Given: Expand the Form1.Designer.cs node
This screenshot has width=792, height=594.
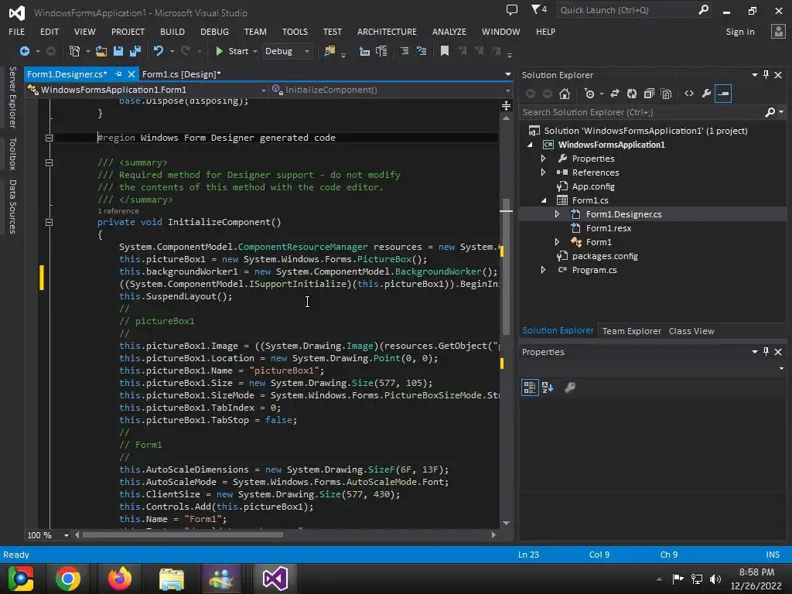Looking at the screenshot, I should tap(557, 214).
